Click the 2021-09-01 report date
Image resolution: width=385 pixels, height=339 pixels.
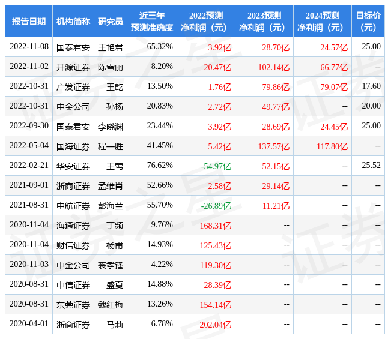point(29,185)
